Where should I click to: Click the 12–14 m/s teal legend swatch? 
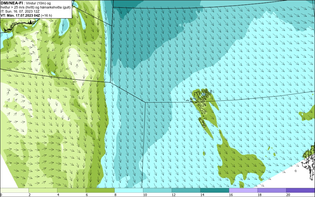[x=186, y=190]
